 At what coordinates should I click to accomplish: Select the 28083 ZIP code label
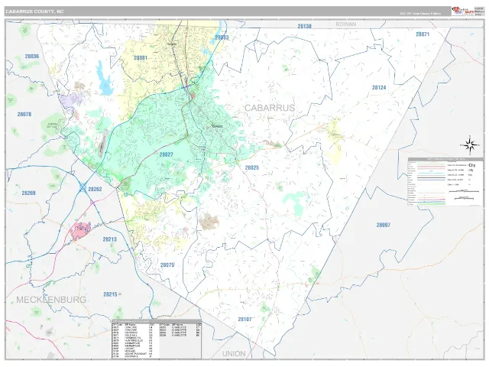click(x=222, y=37)
